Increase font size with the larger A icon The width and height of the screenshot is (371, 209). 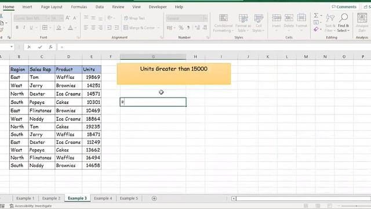pyautogui.click(x=68, y=18)
